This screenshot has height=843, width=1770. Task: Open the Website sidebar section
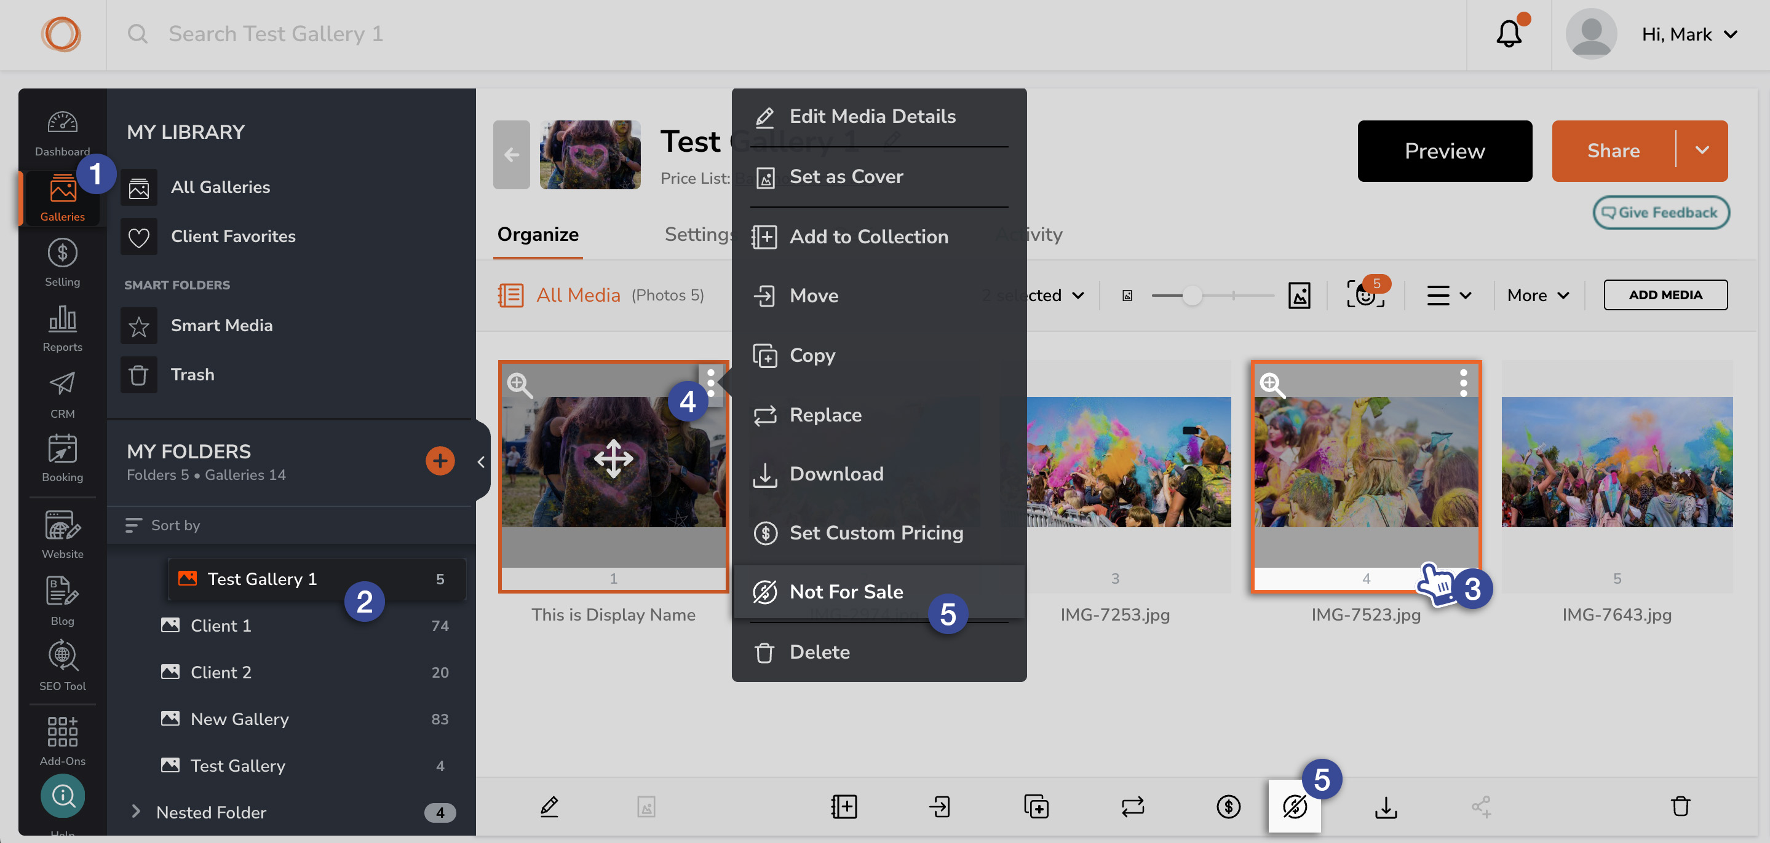point(62,535)
